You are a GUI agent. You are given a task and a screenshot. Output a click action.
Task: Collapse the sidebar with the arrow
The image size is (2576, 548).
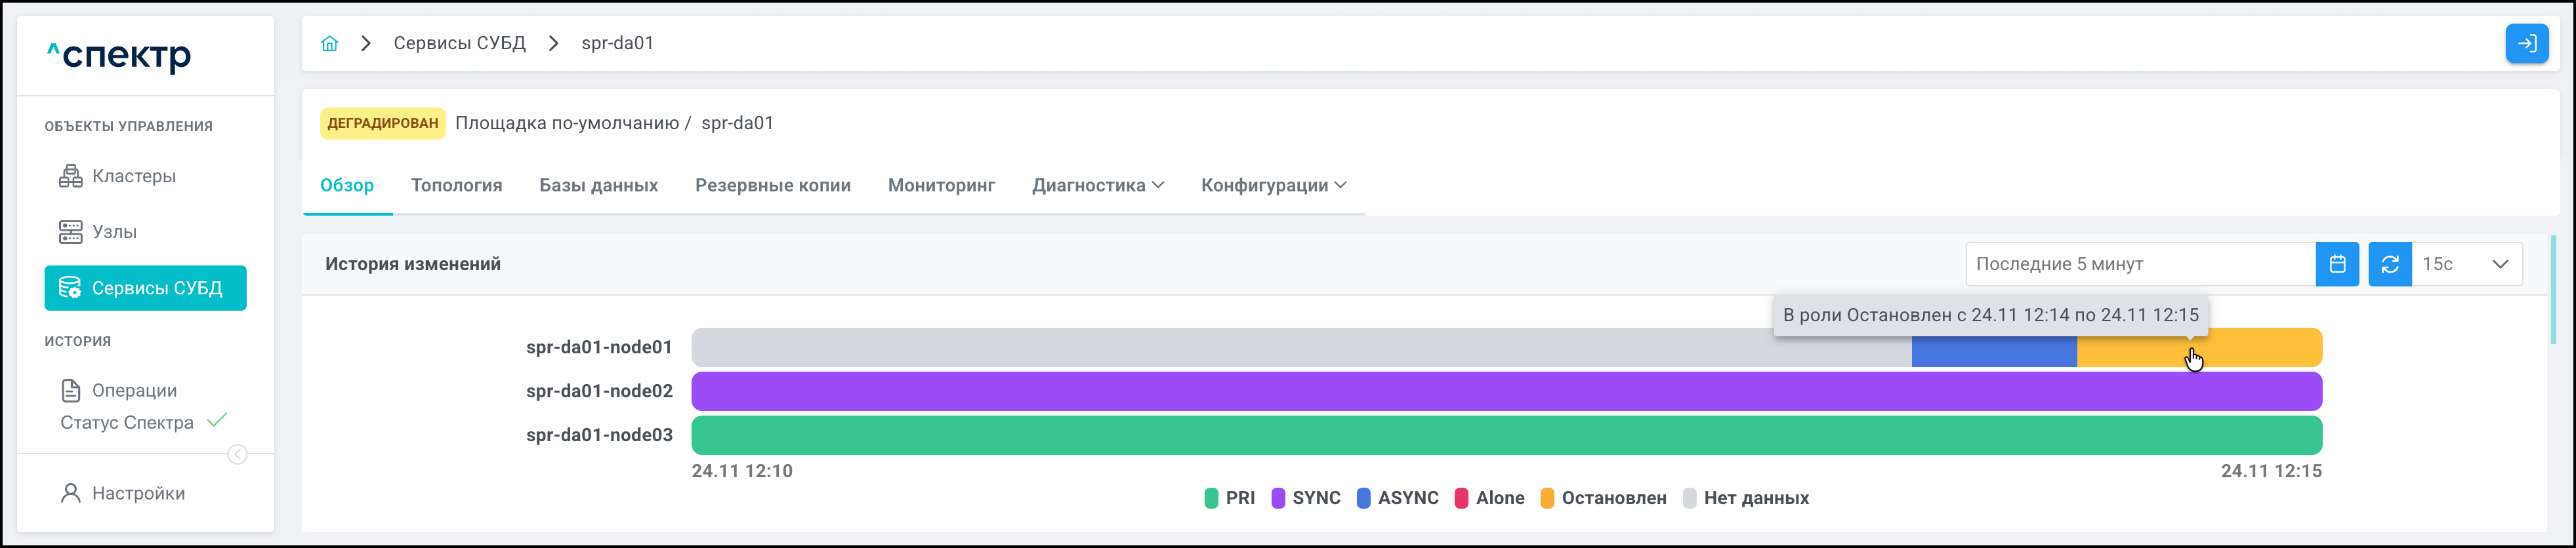[x=237, y=455]
